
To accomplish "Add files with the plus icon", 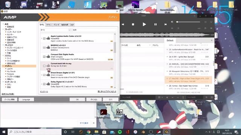I will pos(167,97).
